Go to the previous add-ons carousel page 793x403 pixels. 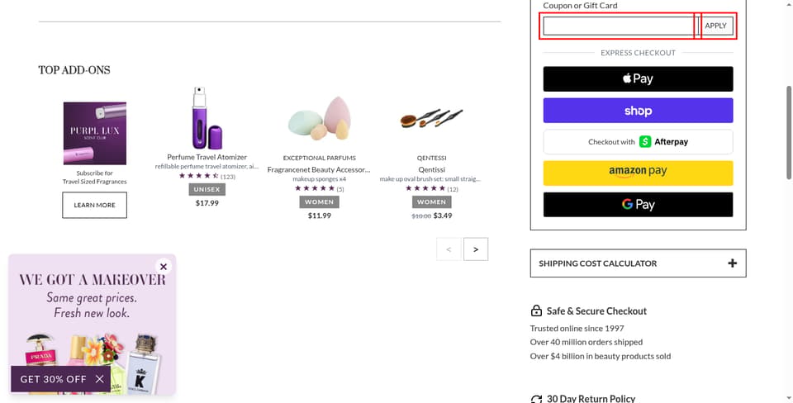449,249
